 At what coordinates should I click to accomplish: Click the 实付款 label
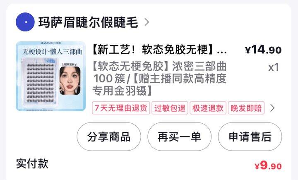coord(32,163)
